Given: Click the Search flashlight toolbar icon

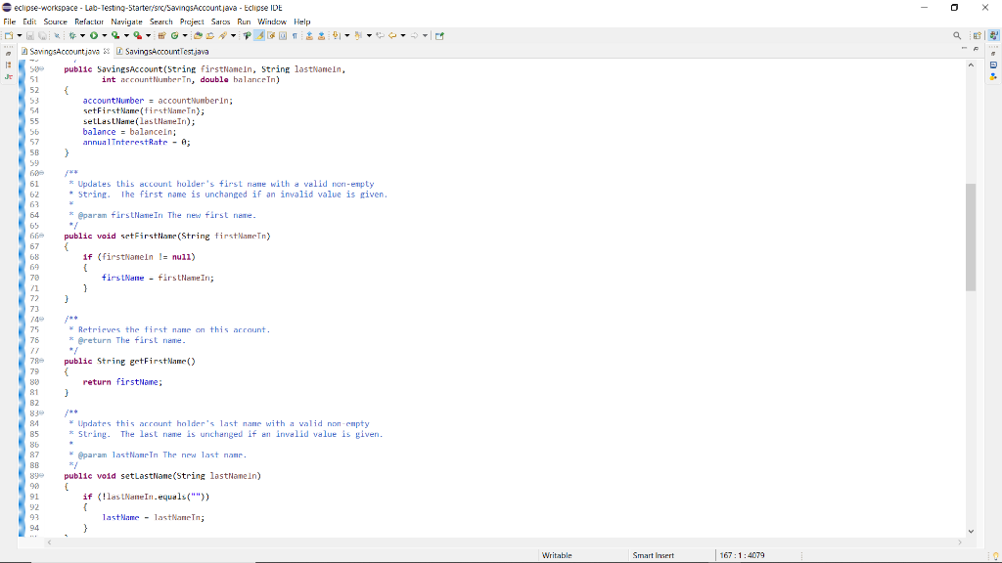Looking at the screenshot, I should (x=222, y=36).
